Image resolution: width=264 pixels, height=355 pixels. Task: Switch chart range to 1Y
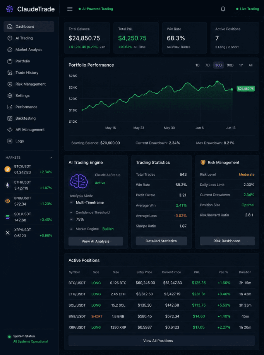coord(241,65)
